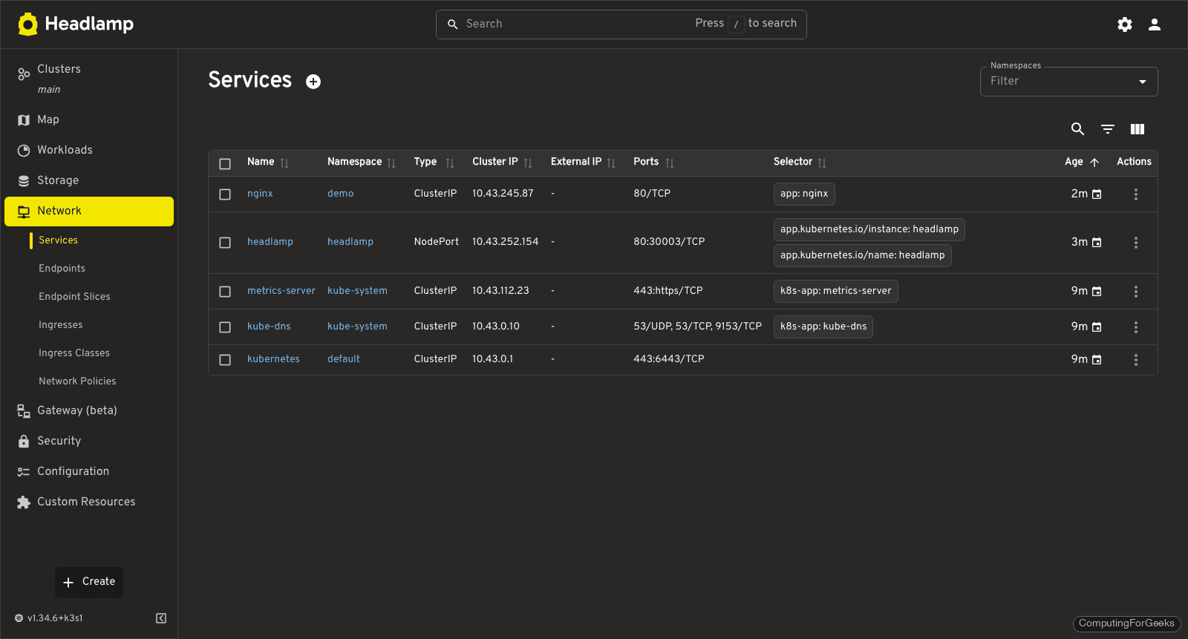Click the calendar icon beside 2m age
Image resolution: width=1188 pixels, height=639 pixels.
(x=1097, y=194)
